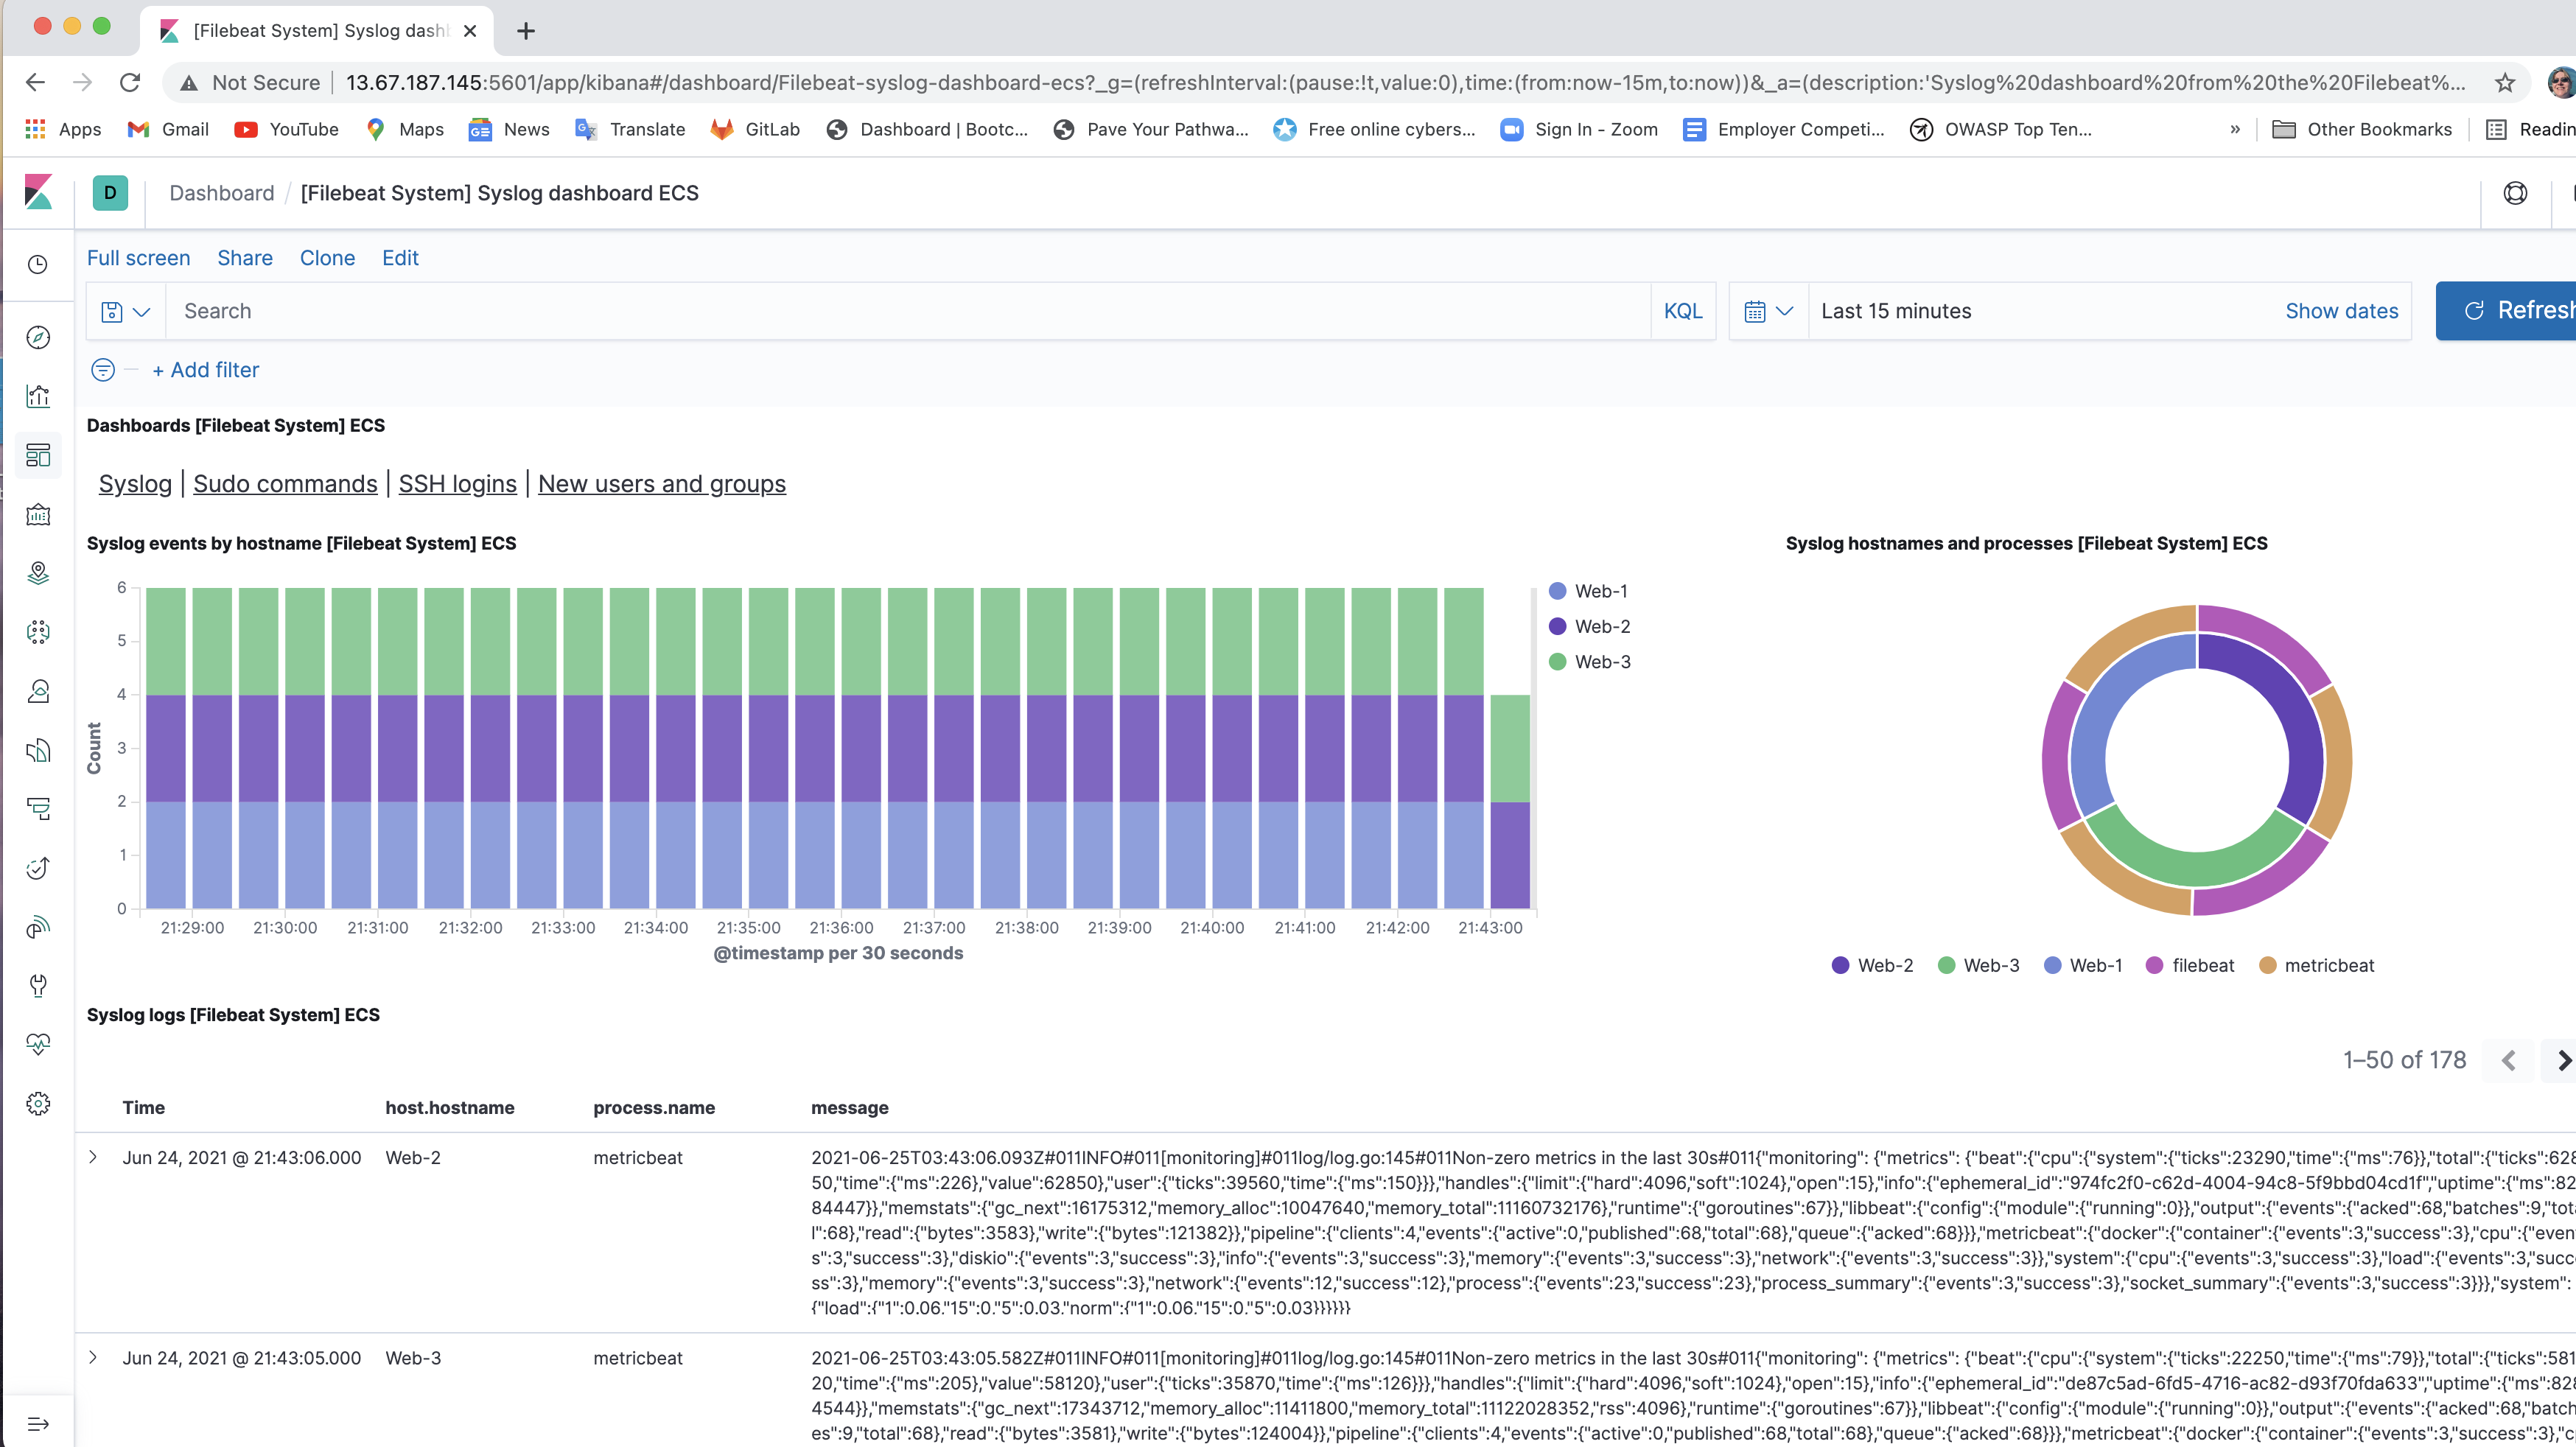2576x1447 pixels.
Task: Expand the first Jun 24 log row
Action: pyautogui.click(x=94, y=1157)
